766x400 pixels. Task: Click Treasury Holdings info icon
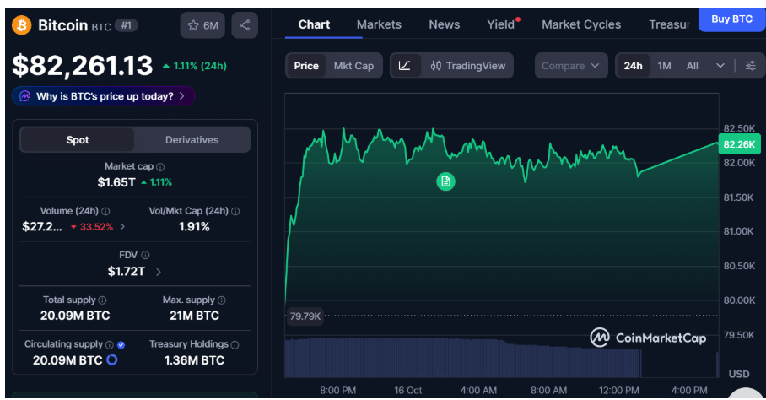[x=235, y=345]
